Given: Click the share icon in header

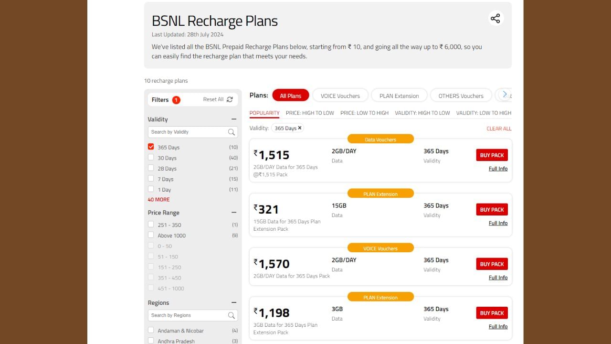Looking at the screenshot, I should (495, 18).
